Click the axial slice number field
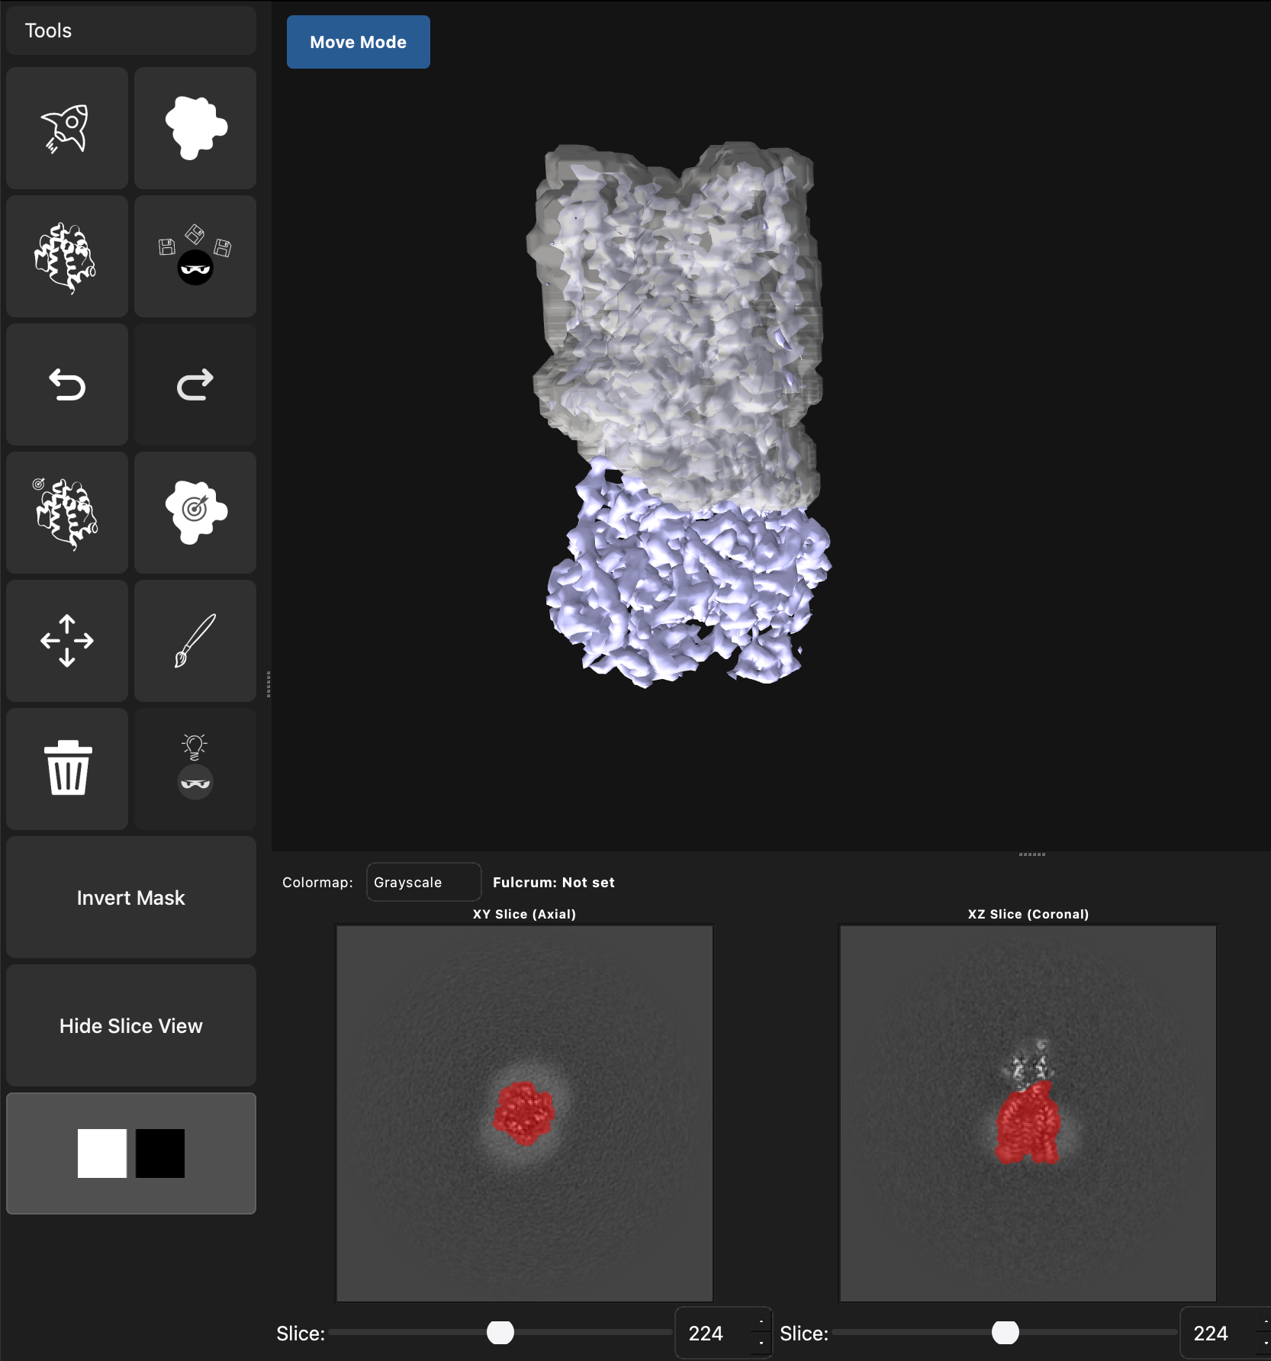 [713, 1333]
